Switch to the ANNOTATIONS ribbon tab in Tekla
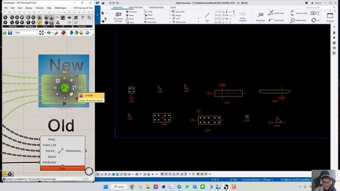The image size is (340, 191). pyautogui.click(x=136, y=7)
